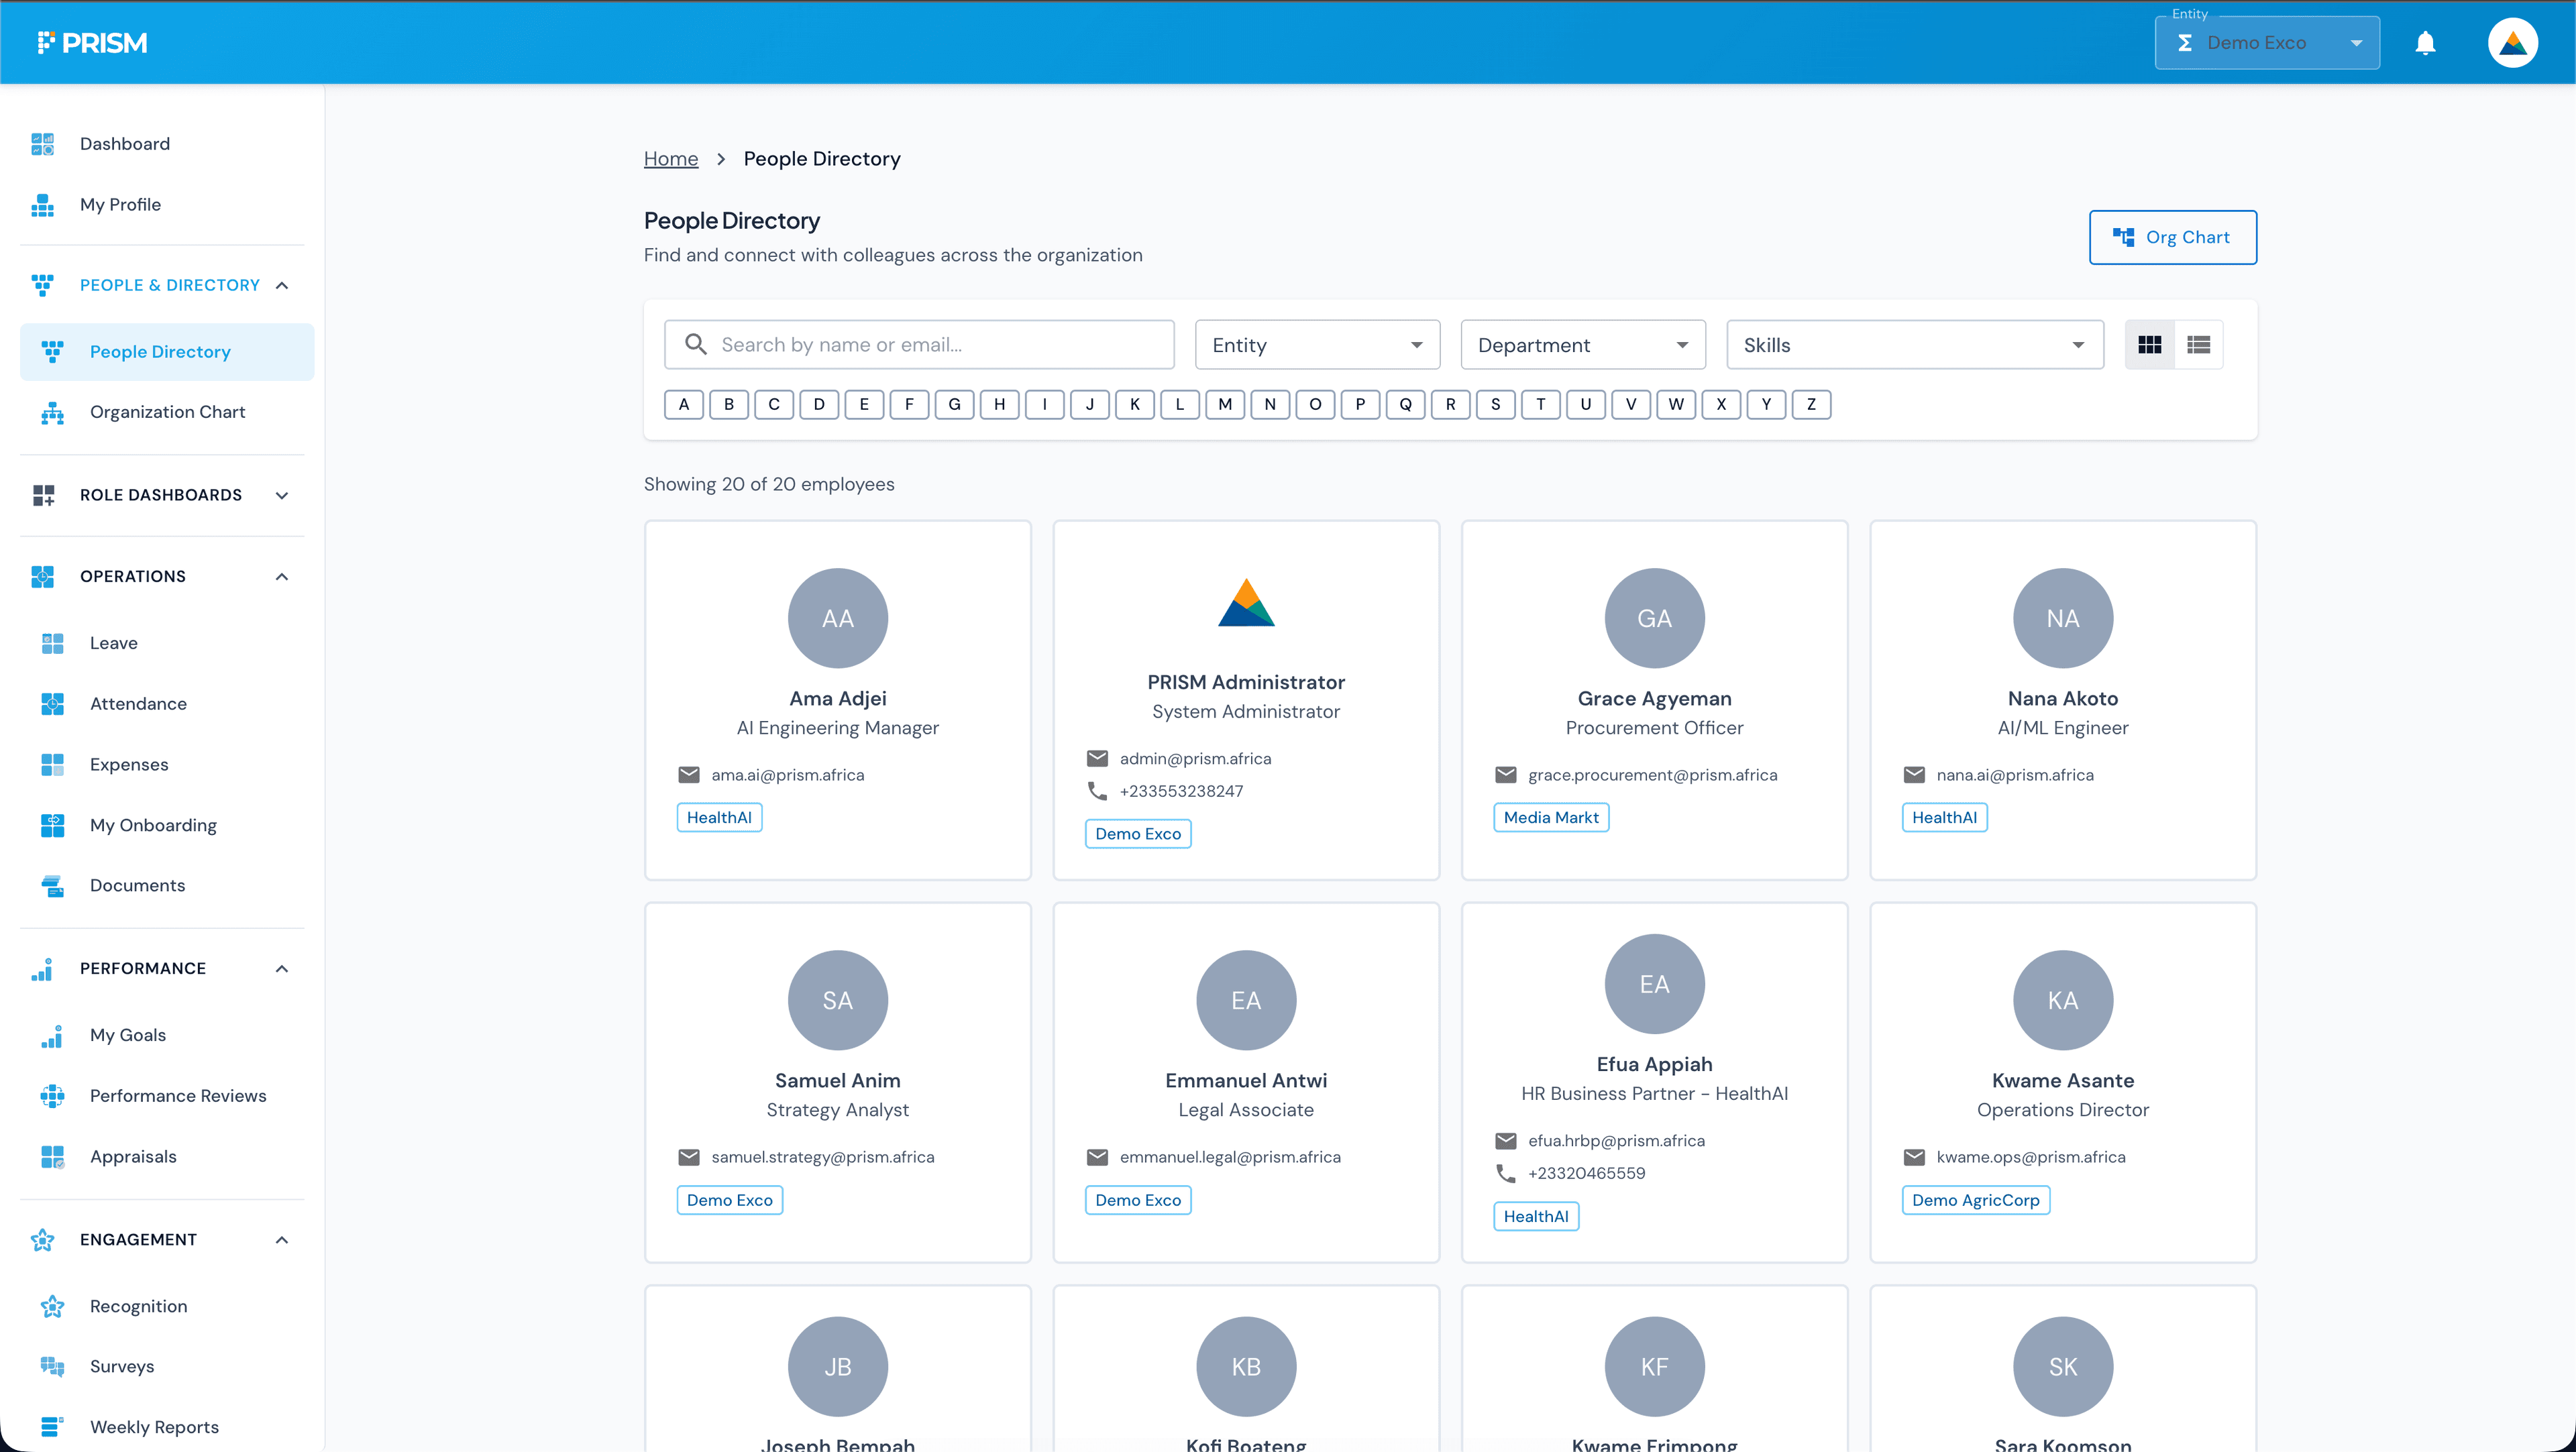Select the Organization Chart icon in sidebar
Screen dimensions: 2576x1452
52,412
